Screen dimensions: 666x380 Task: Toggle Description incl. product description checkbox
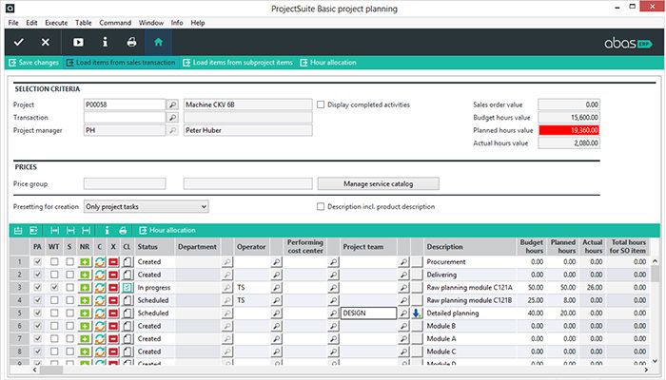coord(321,206)
